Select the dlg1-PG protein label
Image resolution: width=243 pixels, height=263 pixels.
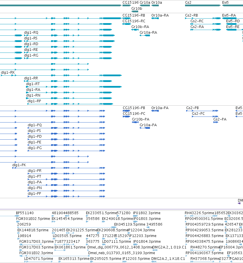(35, 148)
